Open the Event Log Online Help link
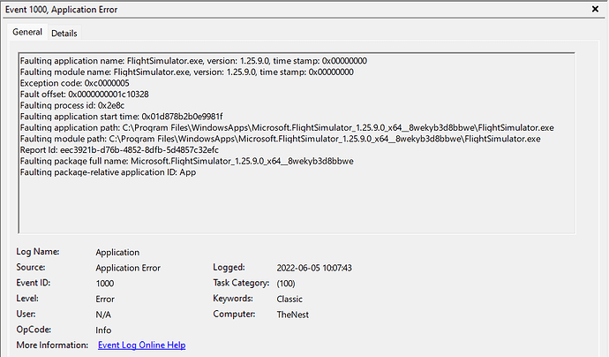This screenshot has width=609, height=357. (x=142, y=345)
